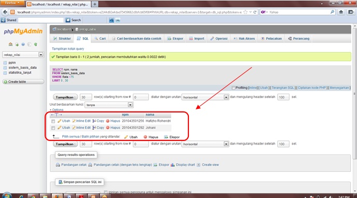
Task: Click printer icon for Pandangan cetak
Action: (58, 165)
